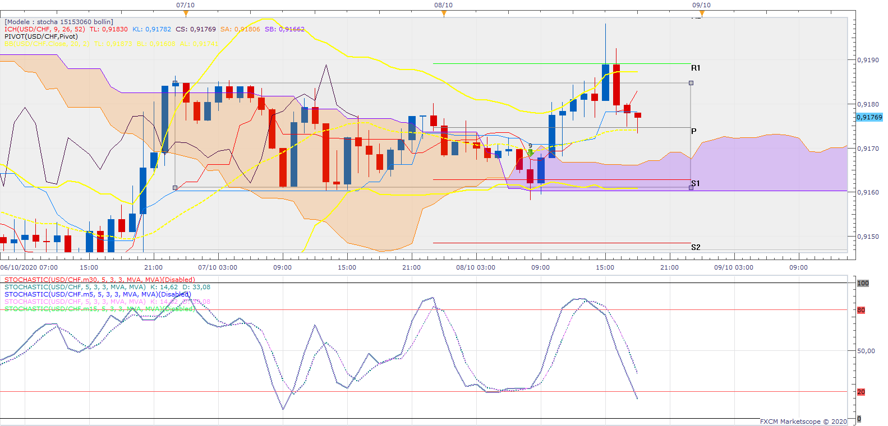Select the rectangle's top-right corner handle
888x426 pixels.
691,83
